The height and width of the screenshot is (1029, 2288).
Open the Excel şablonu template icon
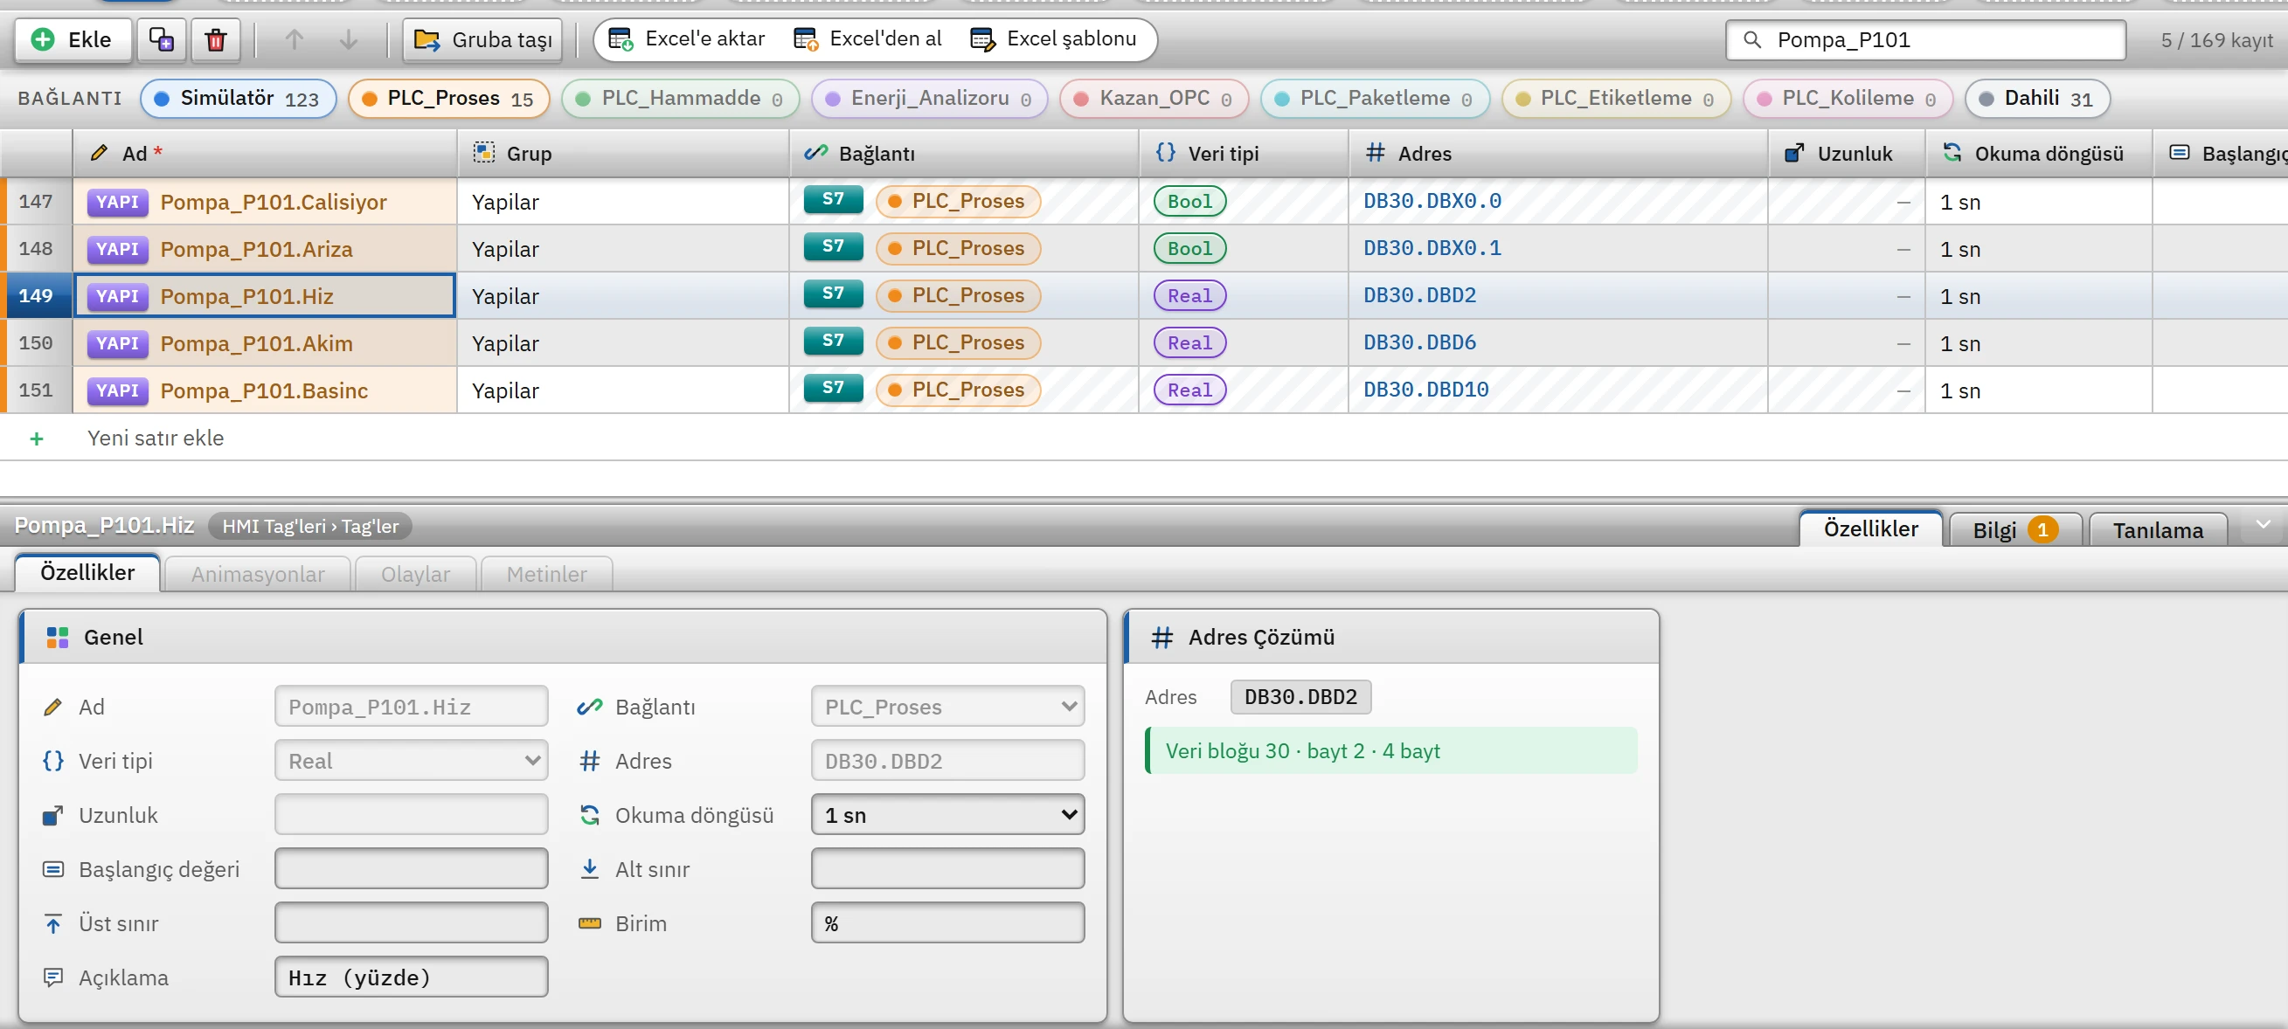pos(982,39)
